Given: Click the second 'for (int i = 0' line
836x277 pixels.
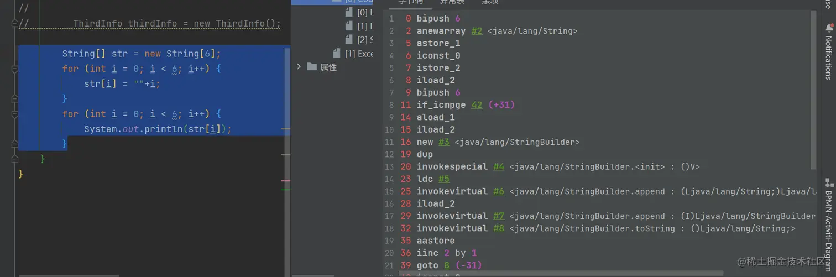Looking at the screenshot, I should pos(142,114).
